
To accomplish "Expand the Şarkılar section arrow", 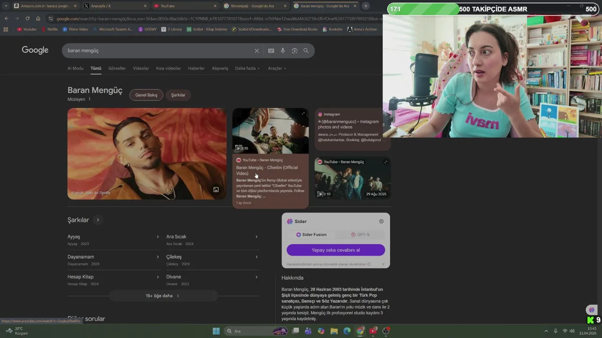I will [98, 220].
